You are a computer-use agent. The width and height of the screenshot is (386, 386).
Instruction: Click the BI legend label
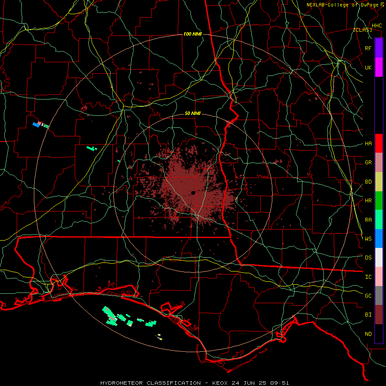pyautogui.click(x=368, y=315)
